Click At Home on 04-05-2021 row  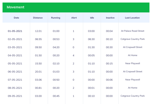132,55
